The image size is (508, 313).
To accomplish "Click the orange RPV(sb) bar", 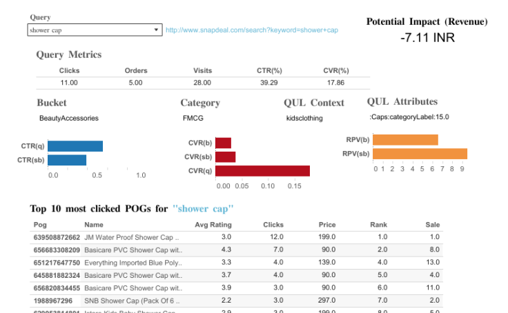I will coord(420,154).
